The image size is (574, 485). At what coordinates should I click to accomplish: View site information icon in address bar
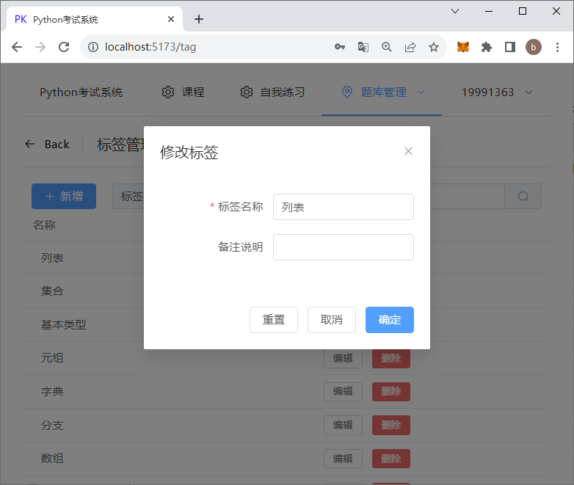pos(93,47)
